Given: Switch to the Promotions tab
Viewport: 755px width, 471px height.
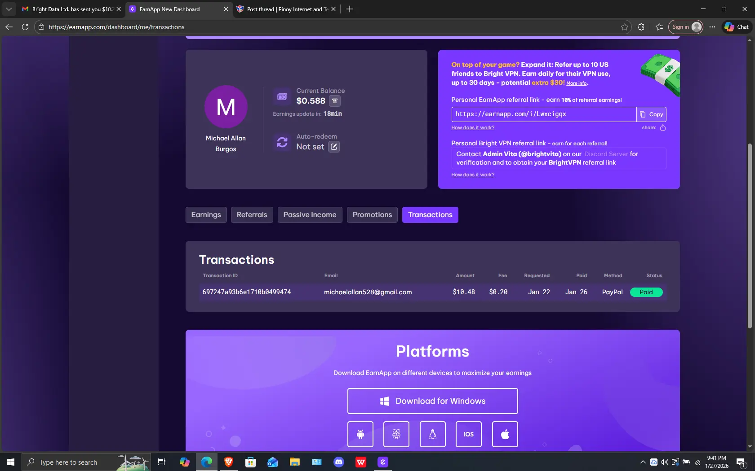Looking at the screenshot, I should tap(372, 215).
